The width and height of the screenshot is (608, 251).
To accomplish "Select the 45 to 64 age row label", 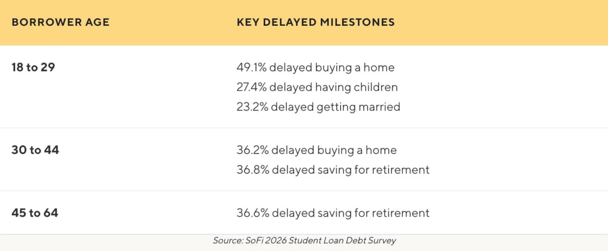I will point(35,213).
